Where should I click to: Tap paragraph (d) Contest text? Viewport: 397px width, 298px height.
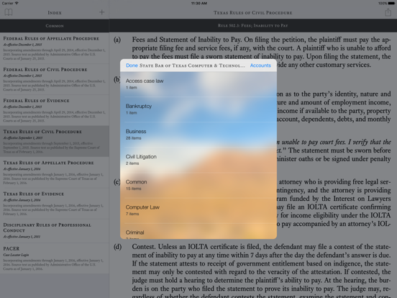(x=261, y=271)
